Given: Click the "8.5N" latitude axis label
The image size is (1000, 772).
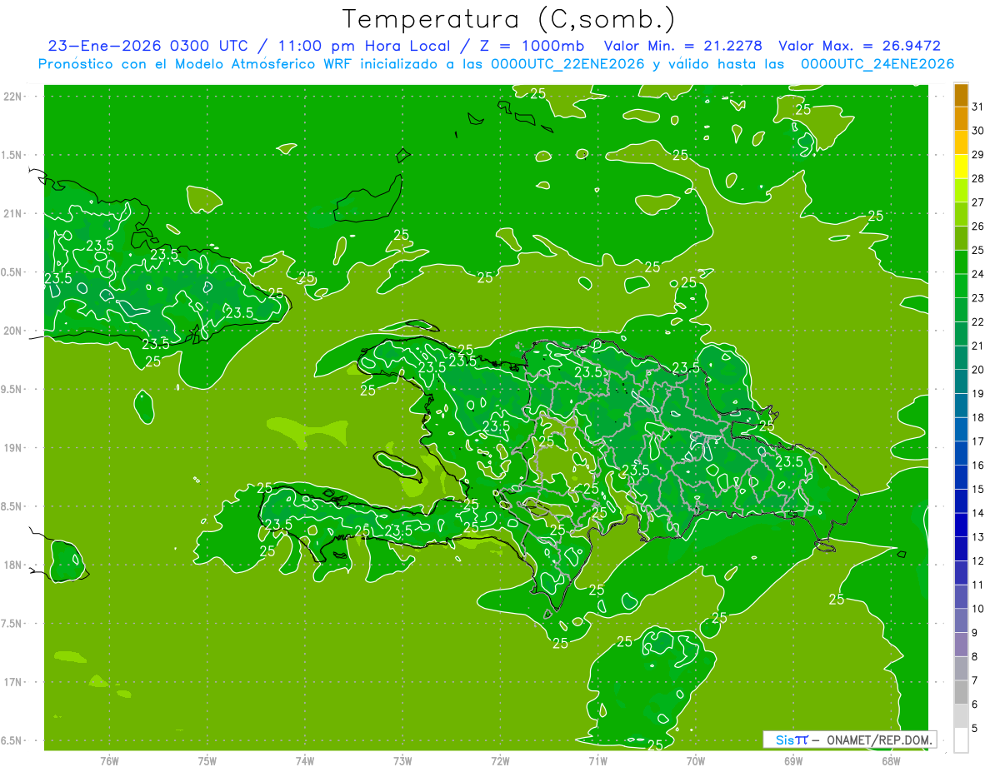Looking at the screenshot, I should point(12,506).
